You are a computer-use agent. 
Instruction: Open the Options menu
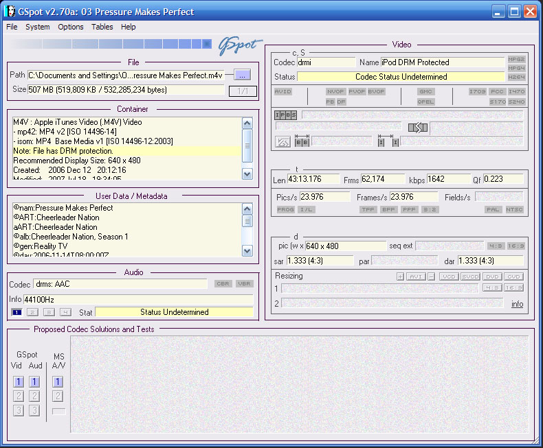pyautogui.click(x=71, y=27)
